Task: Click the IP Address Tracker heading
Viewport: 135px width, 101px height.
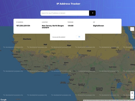Action: [68, 4]
